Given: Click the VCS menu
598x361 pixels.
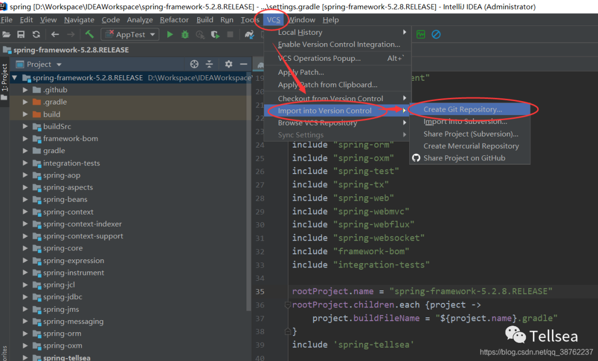Looking at the screenshot, I should tap(274, 20).
